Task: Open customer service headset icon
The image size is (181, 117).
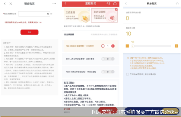Action: coord(108,3)
